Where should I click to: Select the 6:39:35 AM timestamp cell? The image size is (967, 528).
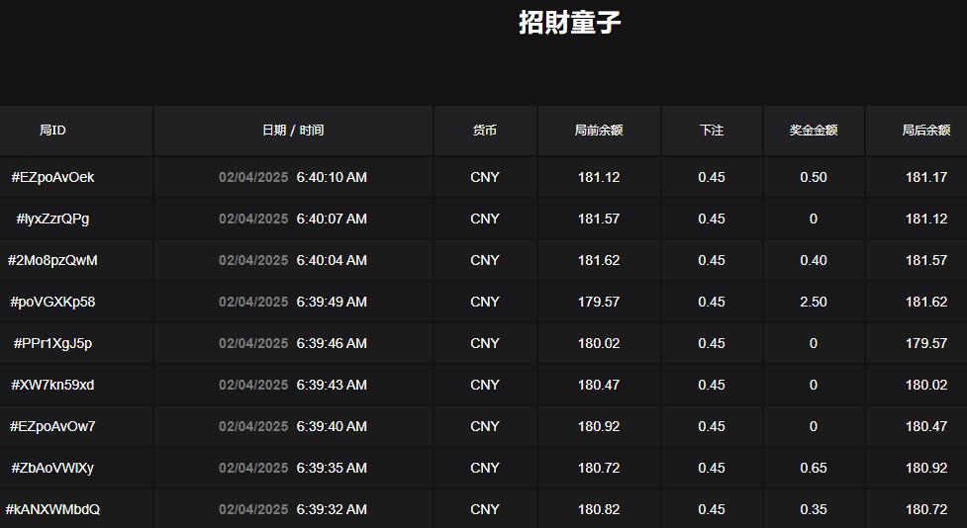click(x=332, y=469)
